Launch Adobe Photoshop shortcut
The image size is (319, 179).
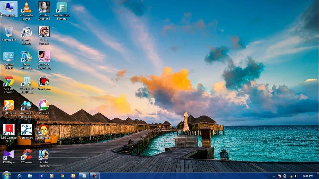(x=44, y=158)
